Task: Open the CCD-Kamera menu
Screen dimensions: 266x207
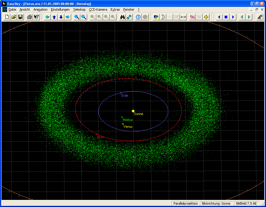Action: coord(98,9)
